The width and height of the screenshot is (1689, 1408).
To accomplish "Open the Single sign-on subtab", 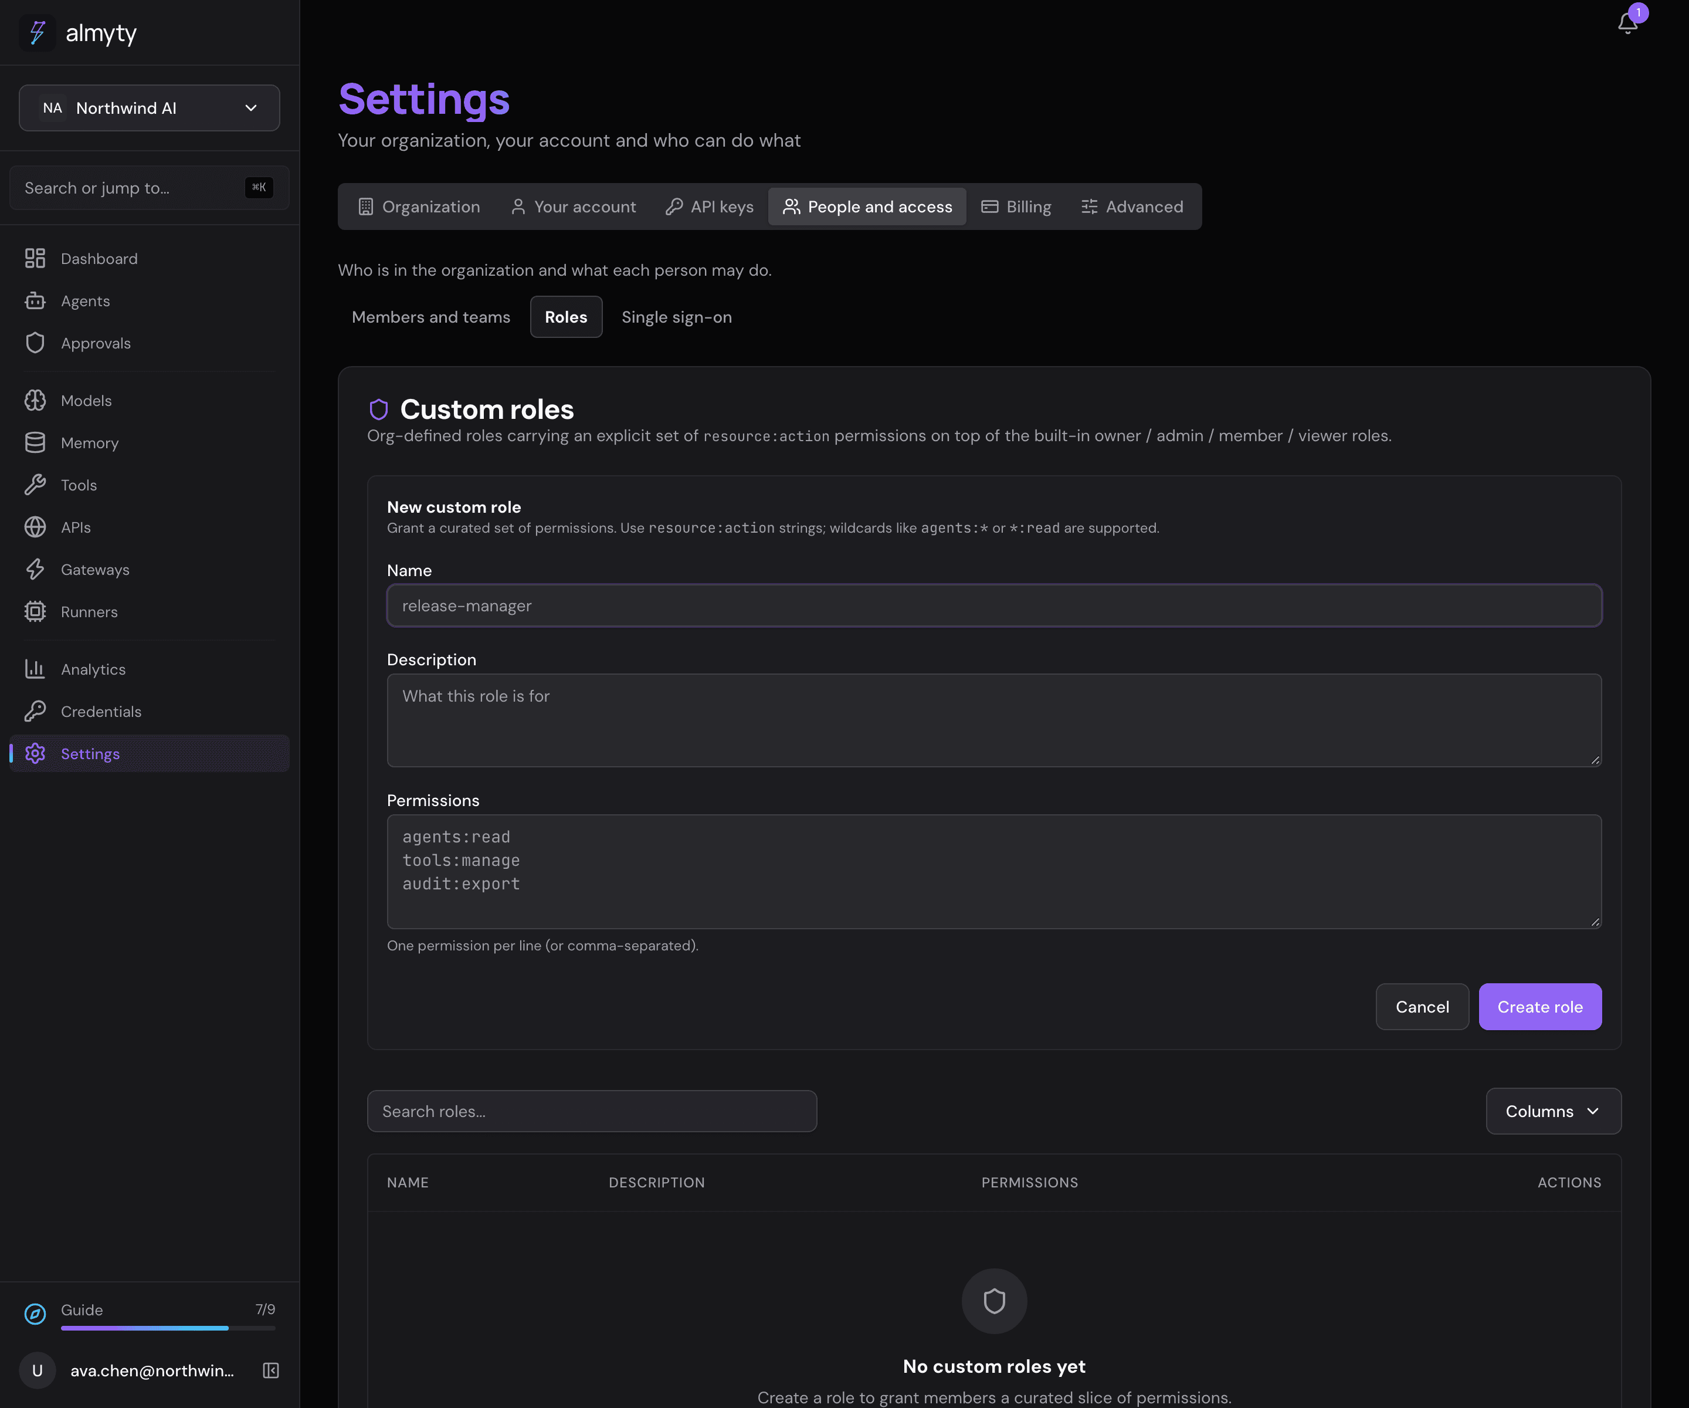I will pyautogui.click(x=676, y=317).
